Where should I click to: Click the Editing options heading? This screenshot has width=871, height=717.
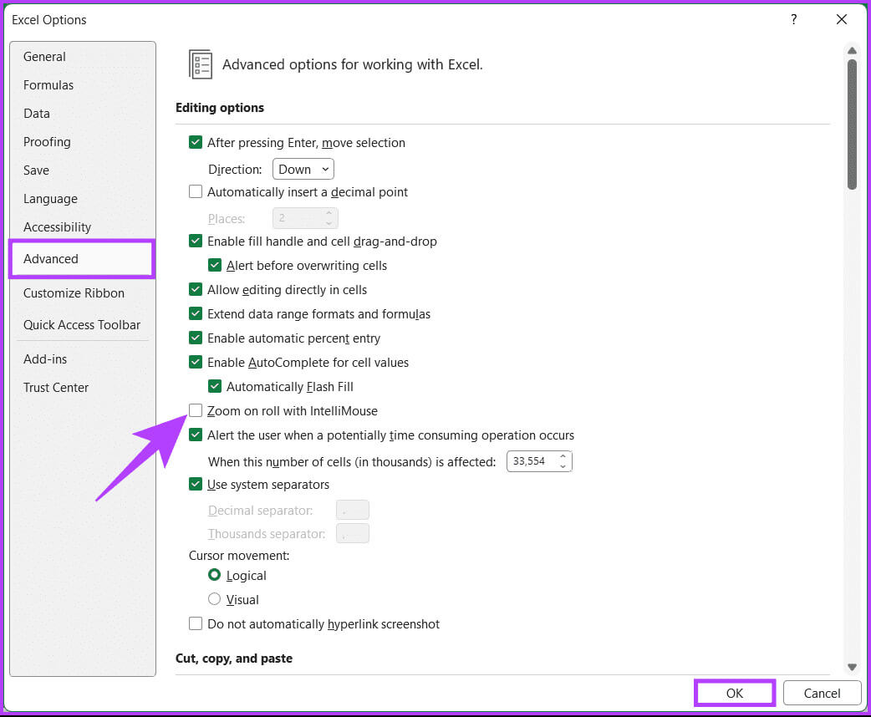coord(220,107)
